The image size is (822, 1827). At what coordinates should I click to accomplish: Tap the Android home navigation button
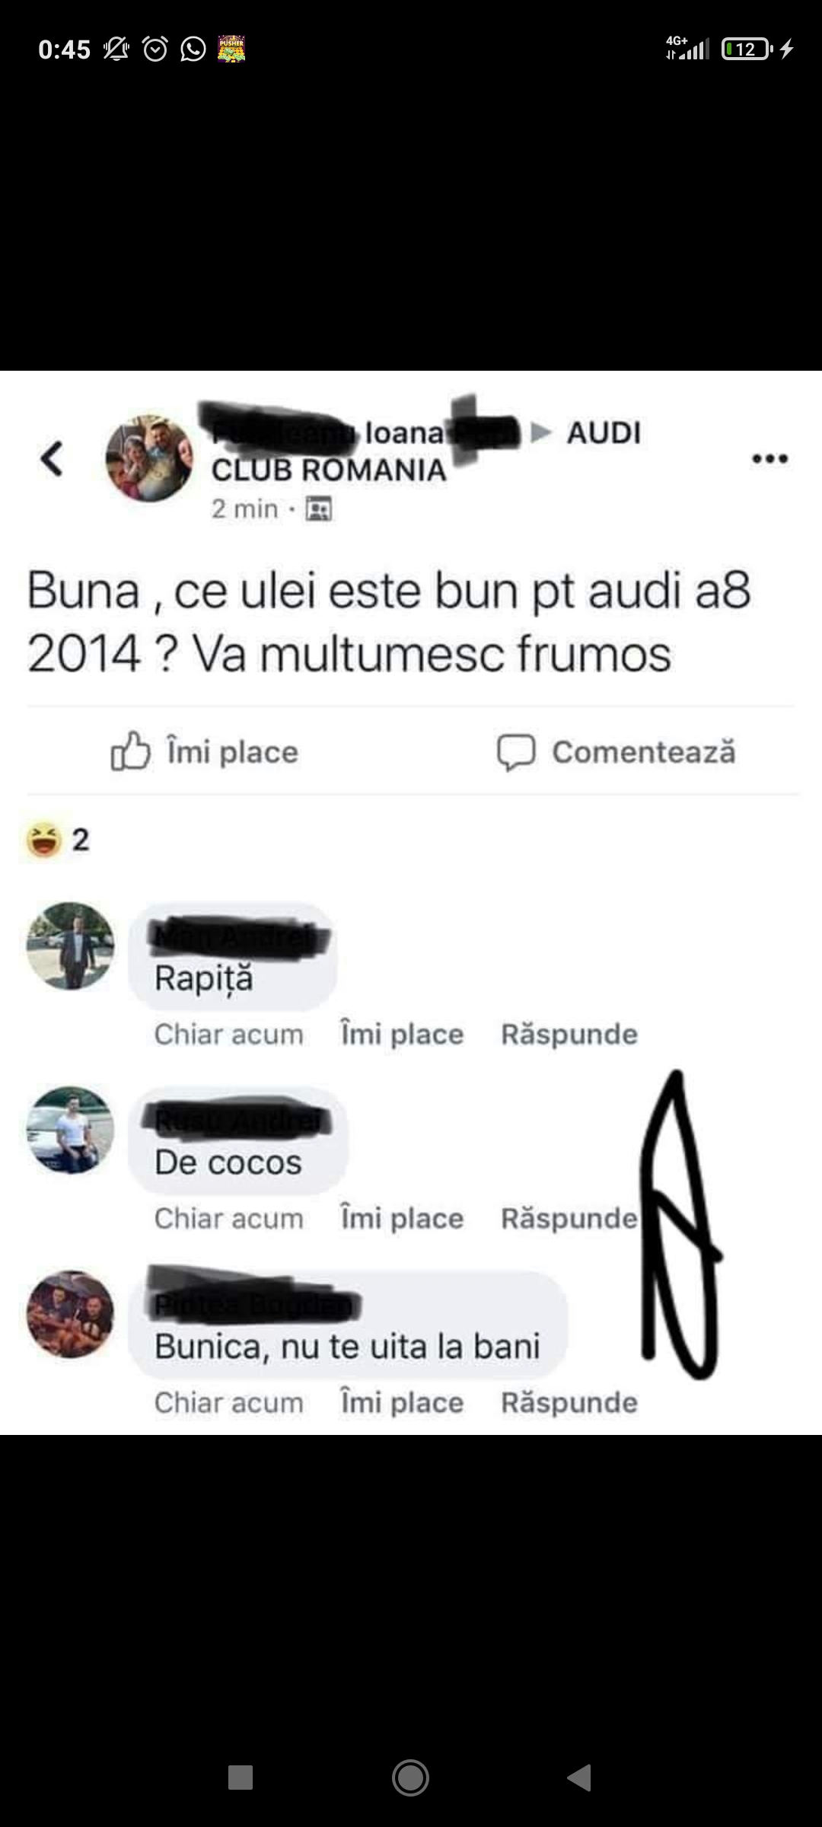[x=410, y=1778]
